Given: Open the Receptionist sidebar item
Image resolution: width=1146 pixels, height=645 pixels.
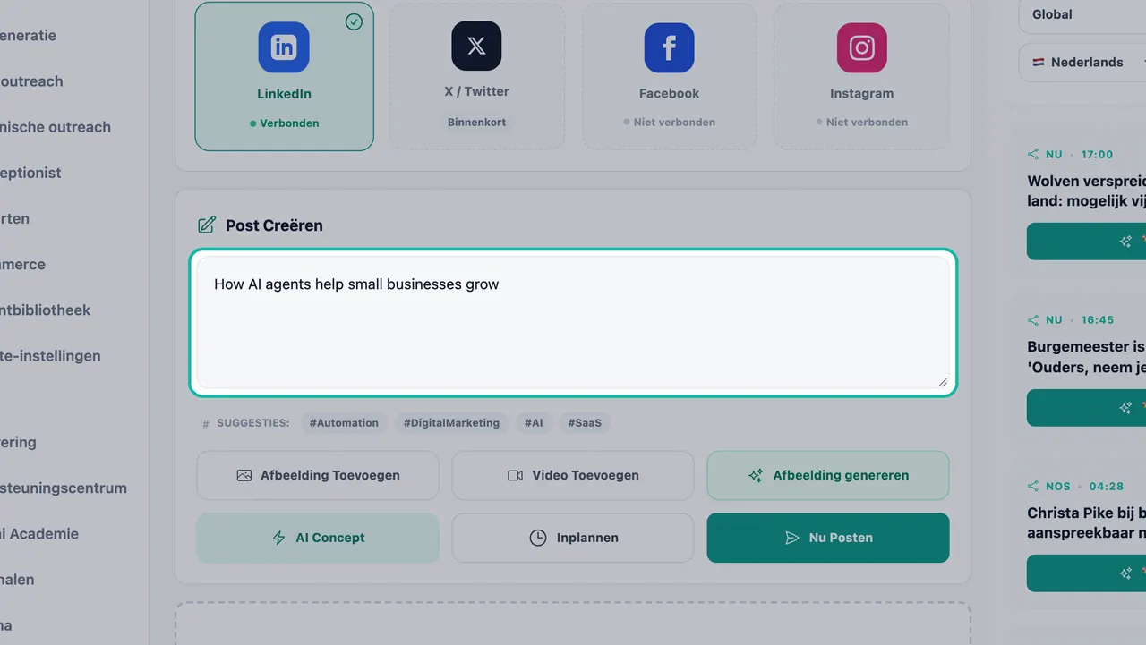Looking at the screenshot, I should tap(30, 173).
